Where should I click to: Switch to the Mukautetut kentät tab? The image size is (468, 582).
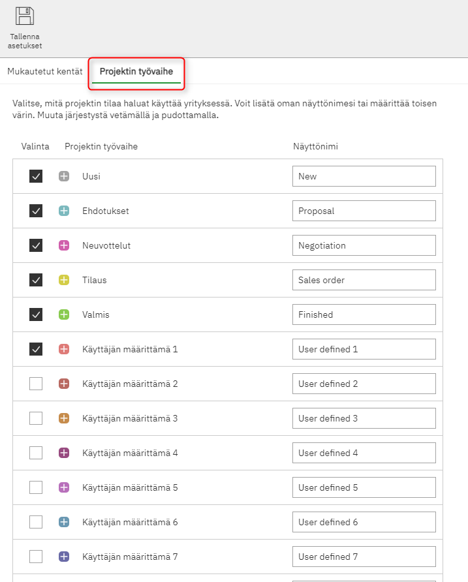(45, 71)
